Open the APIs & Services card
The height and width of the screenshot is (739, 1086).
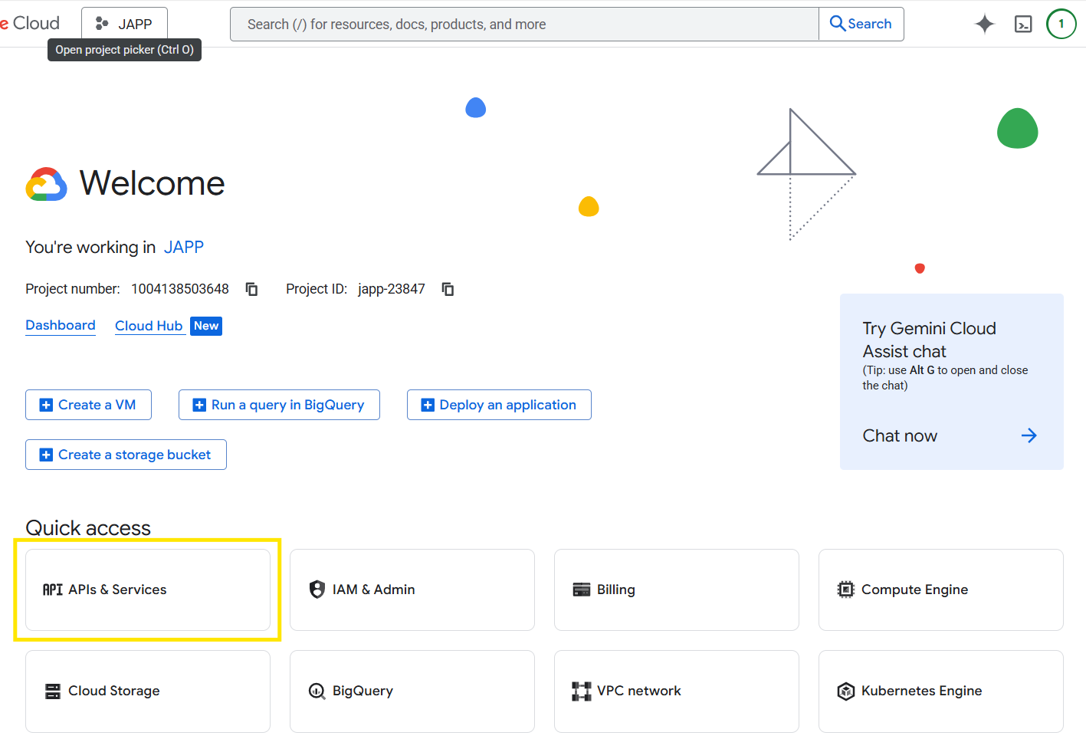click(148, 590)
